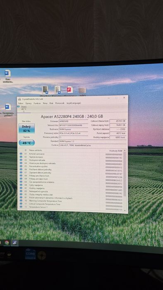Open the Disk menu
The width and height of the screenshot is (163, 290).
pos(51,103)
